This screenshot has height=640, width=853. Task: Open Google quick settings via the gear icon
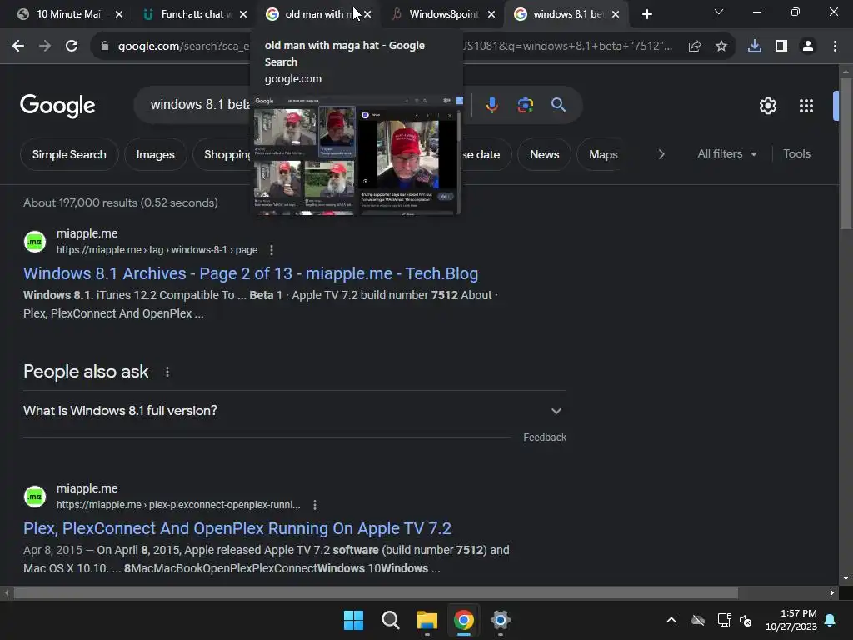tap(767, 106)
